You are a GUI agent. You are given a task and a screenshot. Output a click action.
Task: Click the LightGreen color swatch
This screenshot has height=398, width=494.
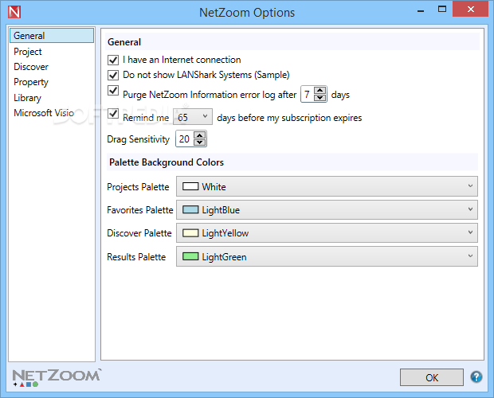(x=190, y=256)
